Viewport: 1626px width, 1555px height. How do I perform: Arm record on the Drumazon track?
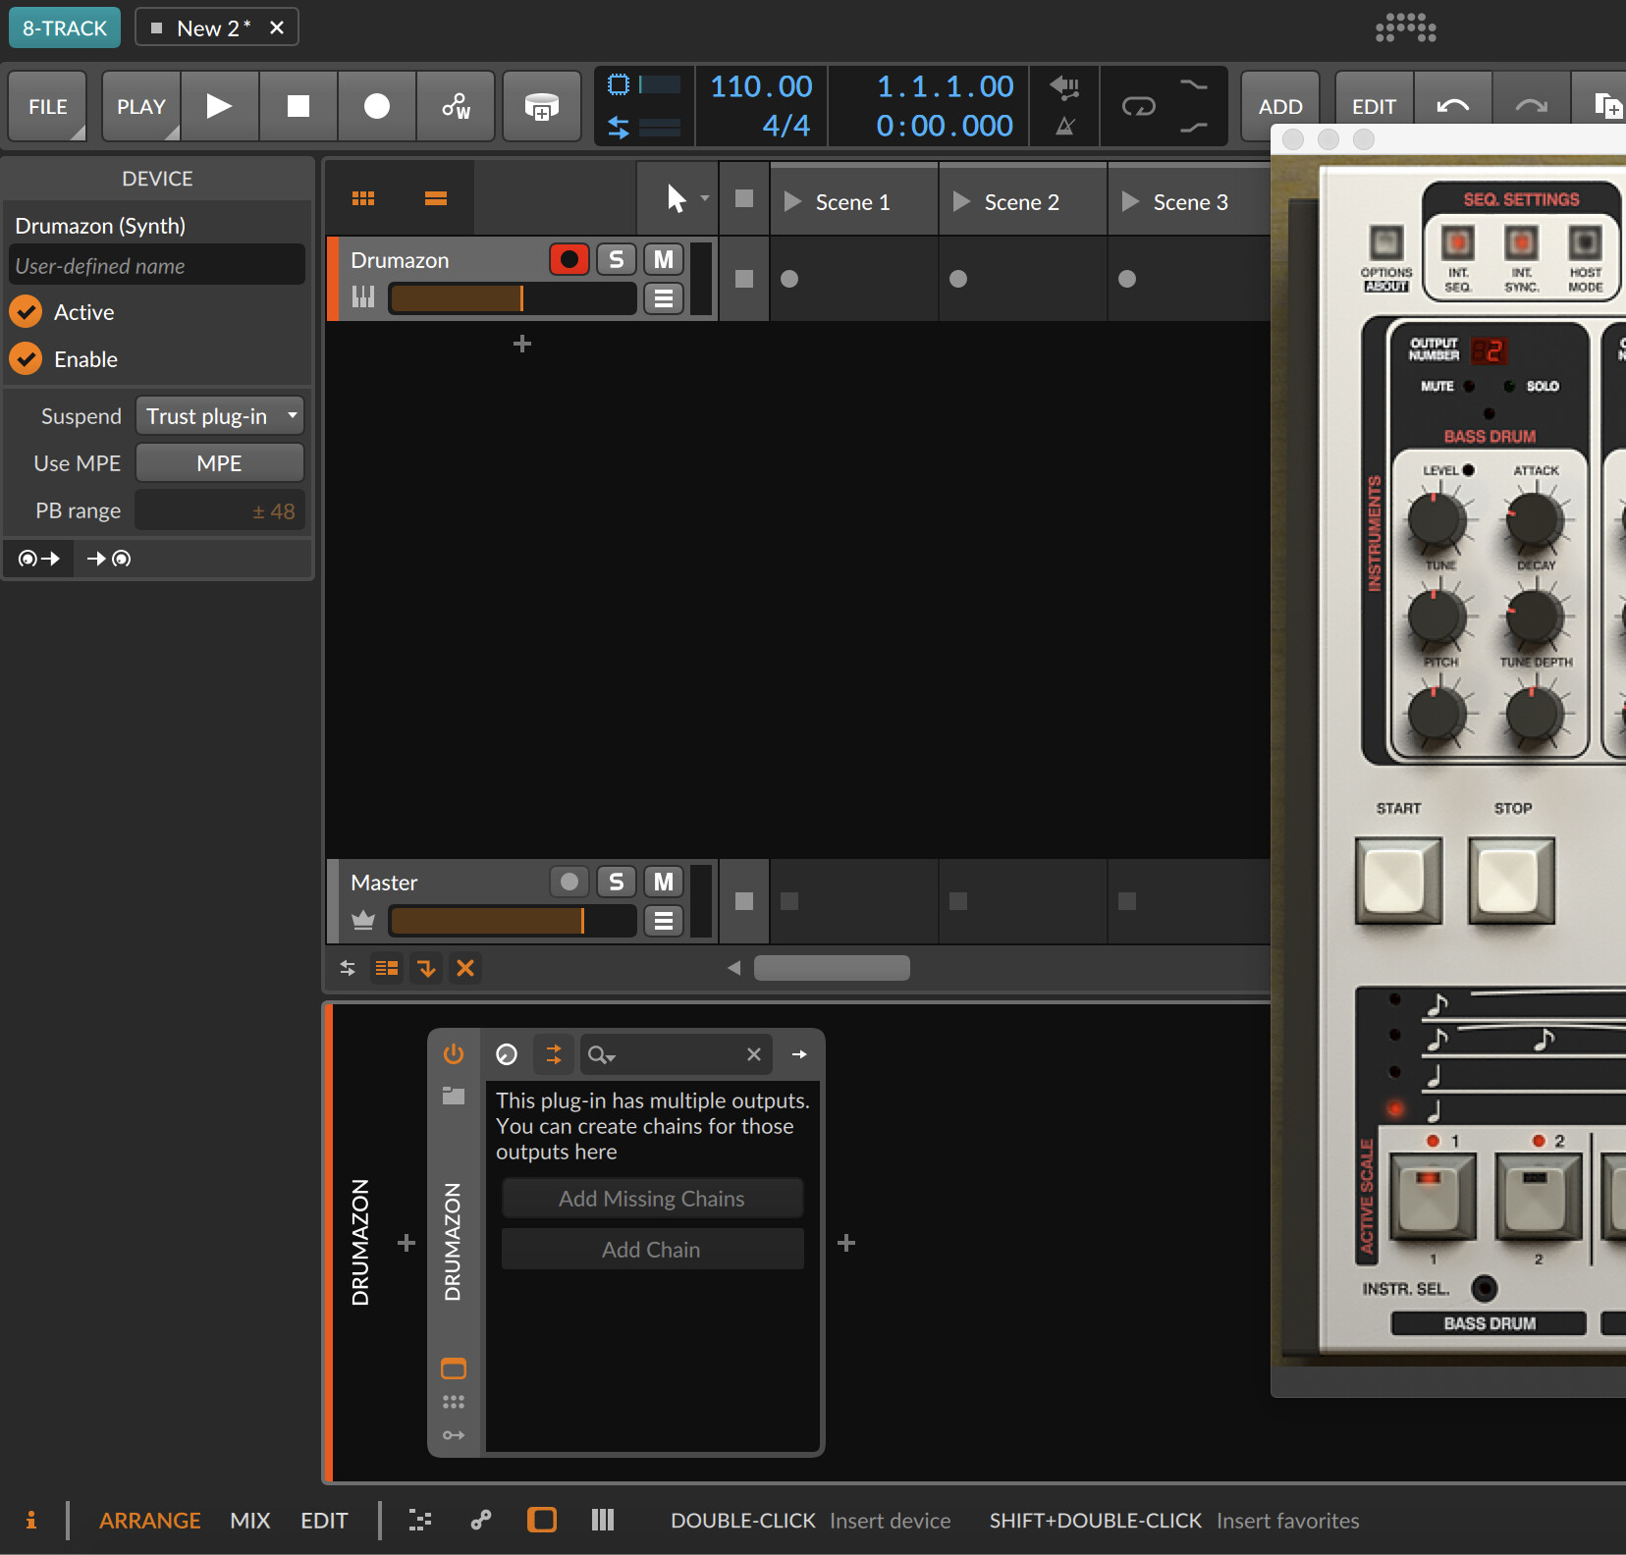(x=569, y=259)
